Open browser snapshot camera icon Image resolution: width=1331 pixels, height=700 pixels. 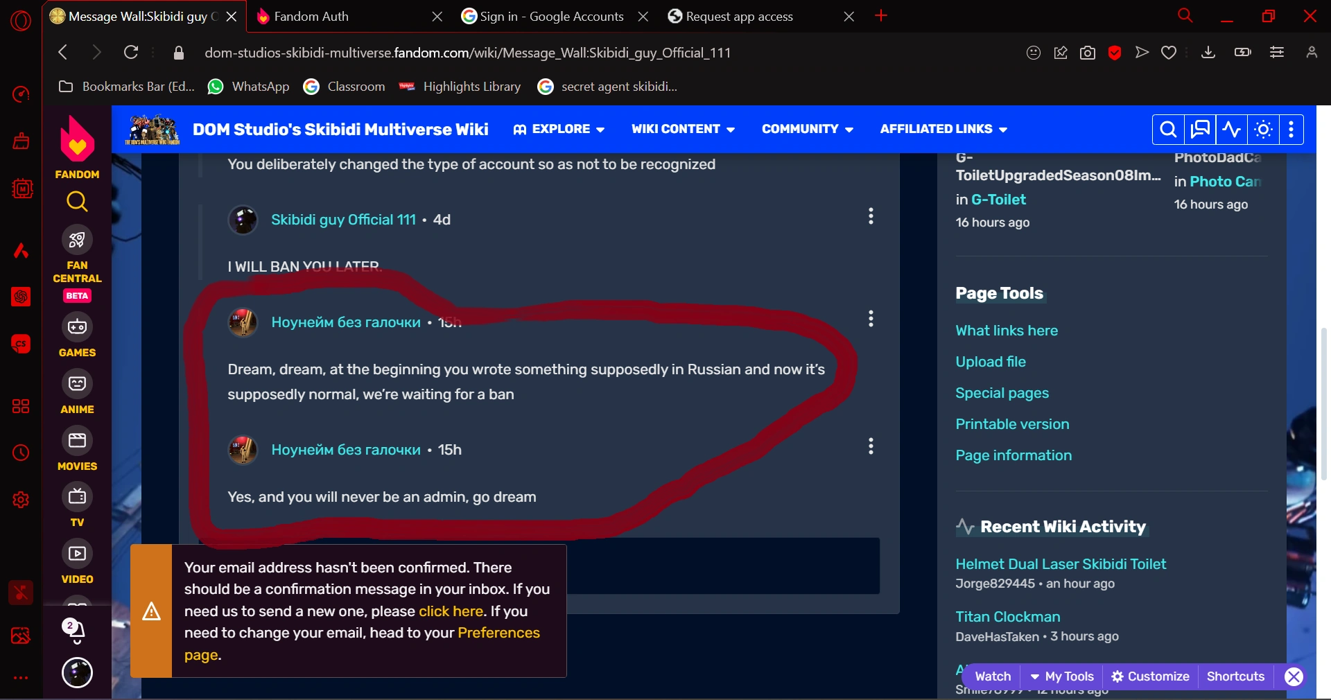point(1088,53)
